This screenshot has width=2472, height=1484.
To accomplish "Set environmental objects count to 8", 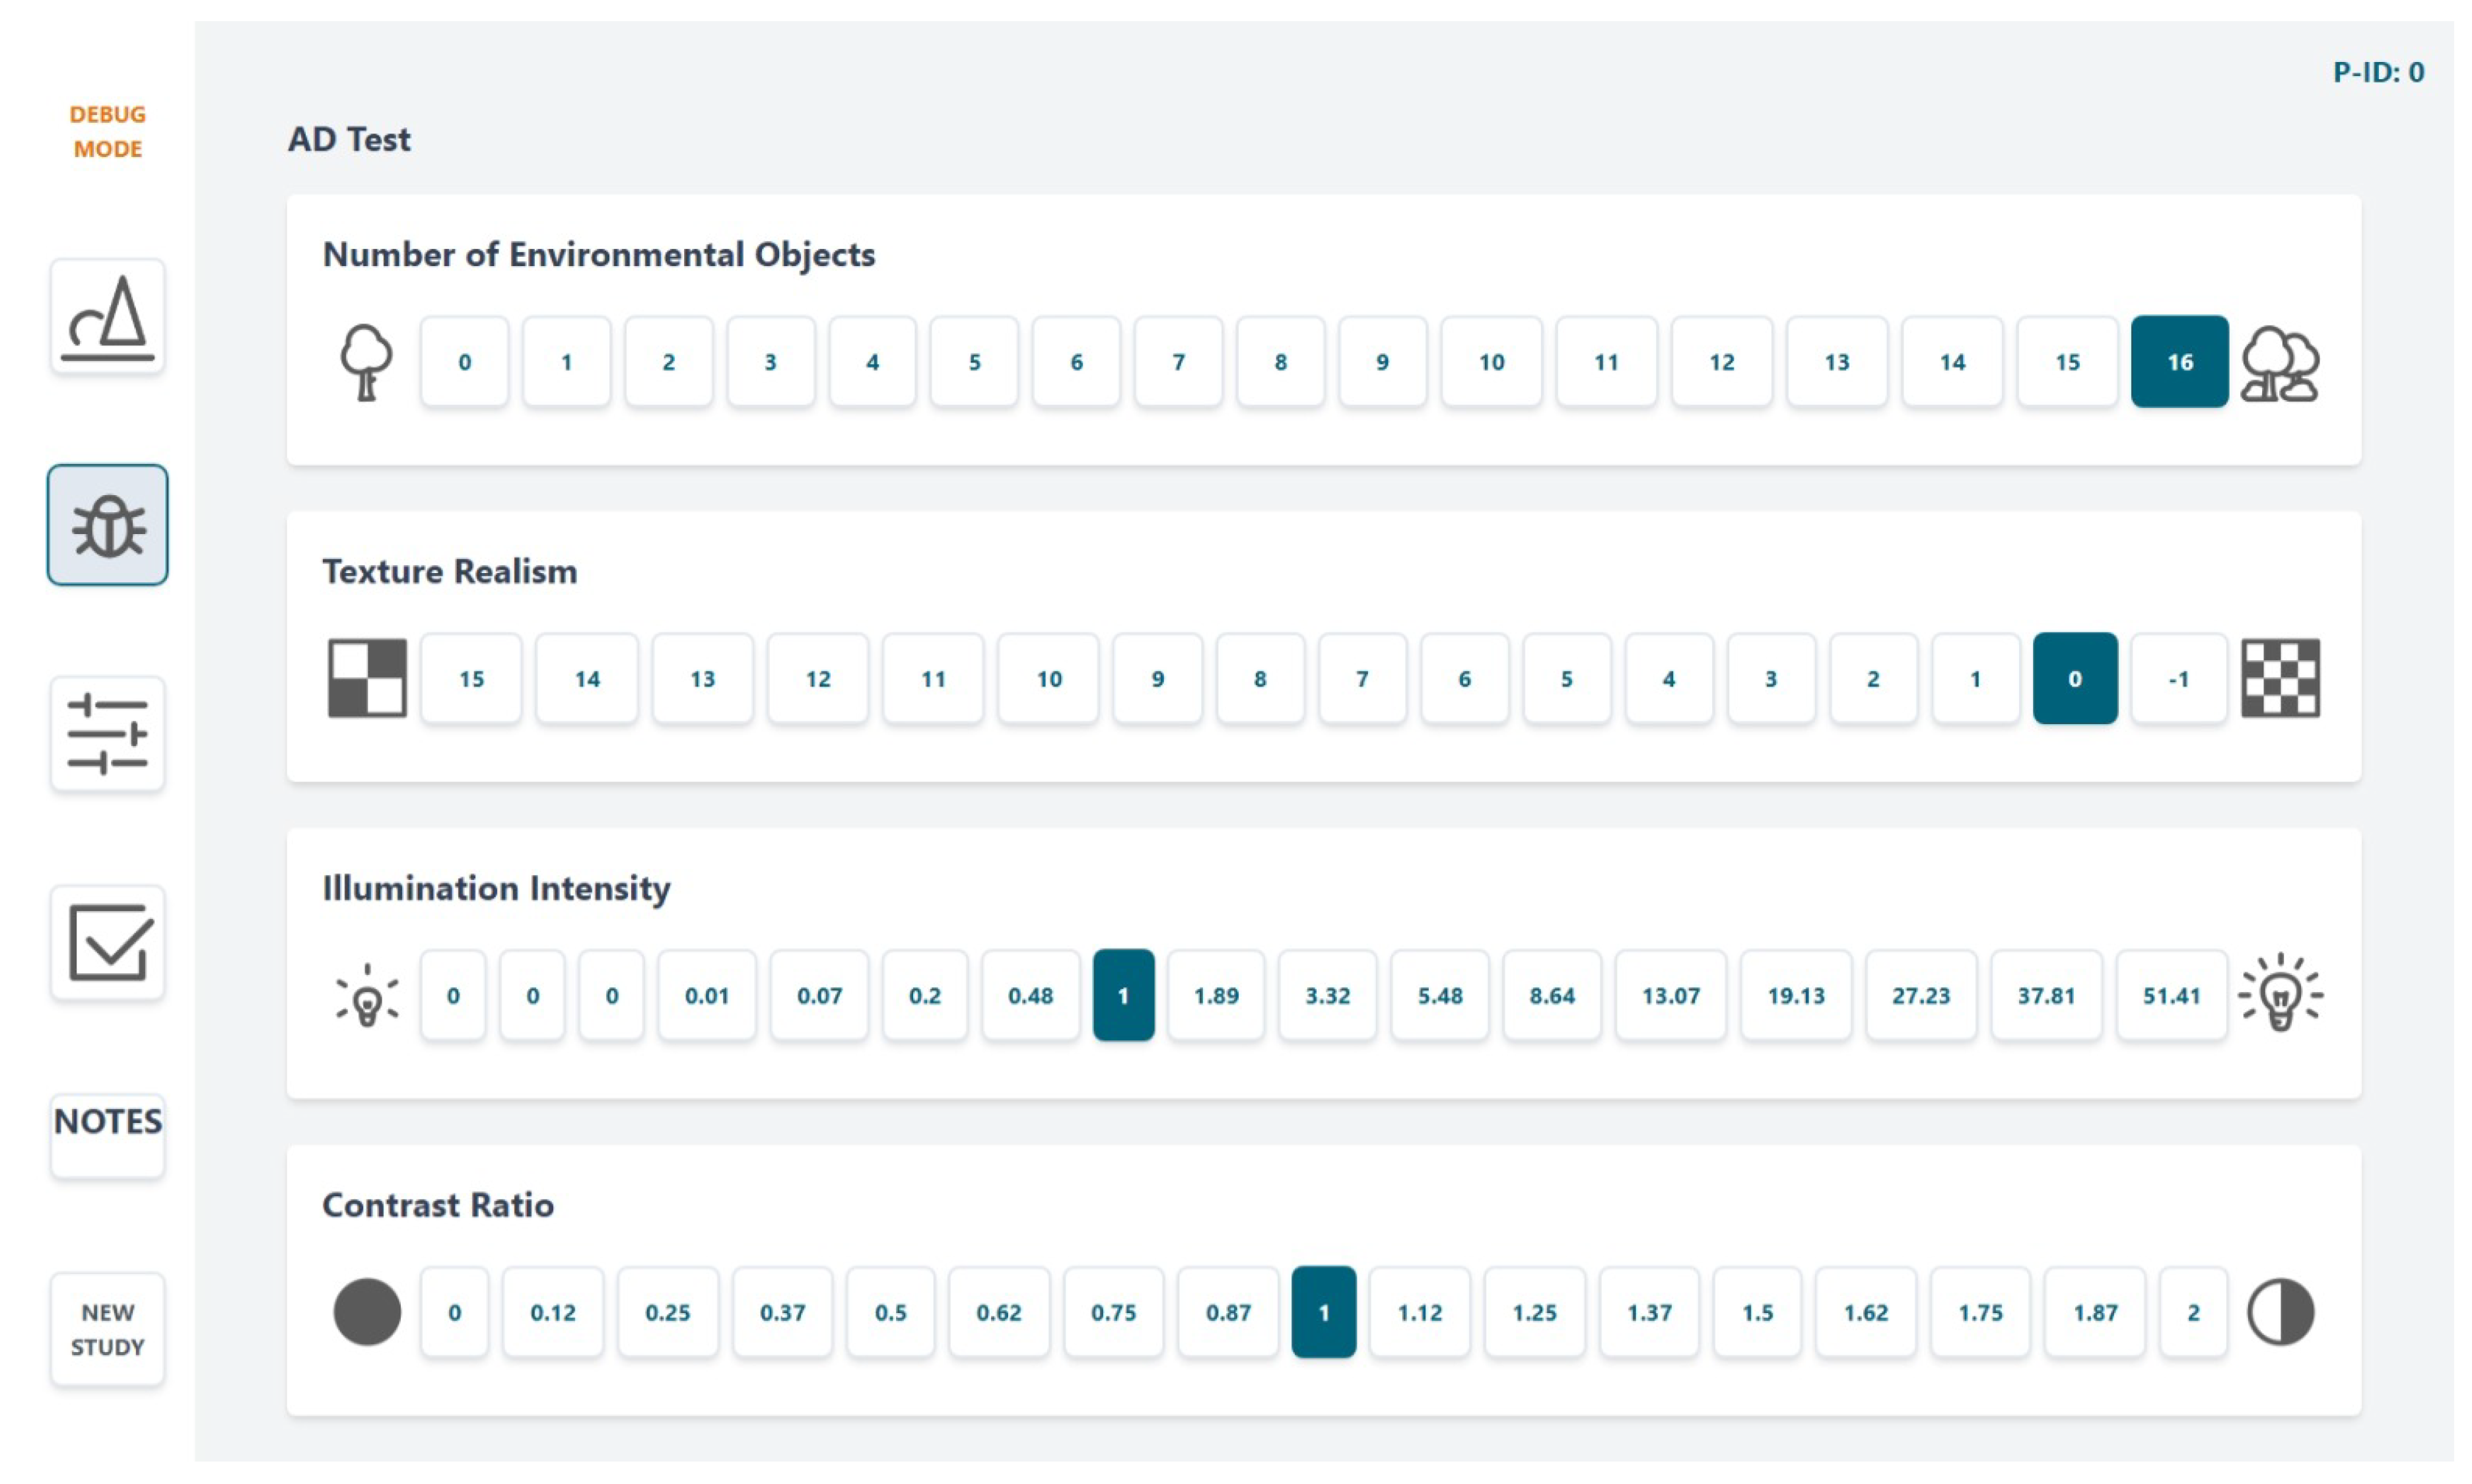I will pyautogui.click(x=1280, y=362).
